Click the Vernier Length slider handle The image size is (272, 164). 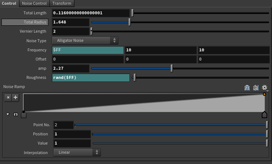(x=91, y=32)
